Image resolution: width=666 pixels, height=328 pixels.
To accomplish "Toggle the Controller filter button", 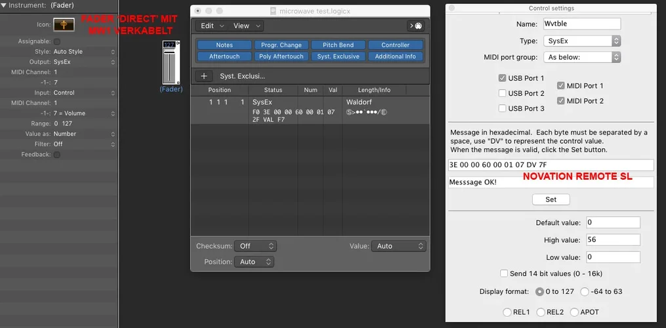I will click(396, 45).
